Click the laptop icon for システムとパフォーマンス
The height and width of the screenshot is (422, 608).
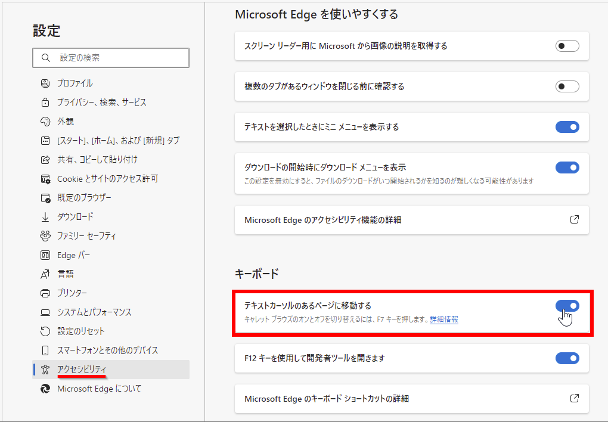(x=45, y=312)
